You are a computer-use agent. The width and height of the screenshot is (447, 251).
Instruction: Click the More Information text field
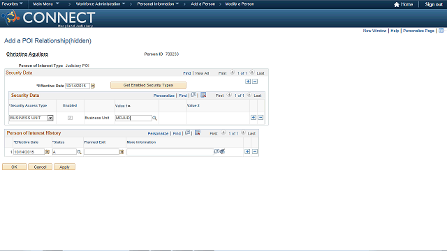170,152
